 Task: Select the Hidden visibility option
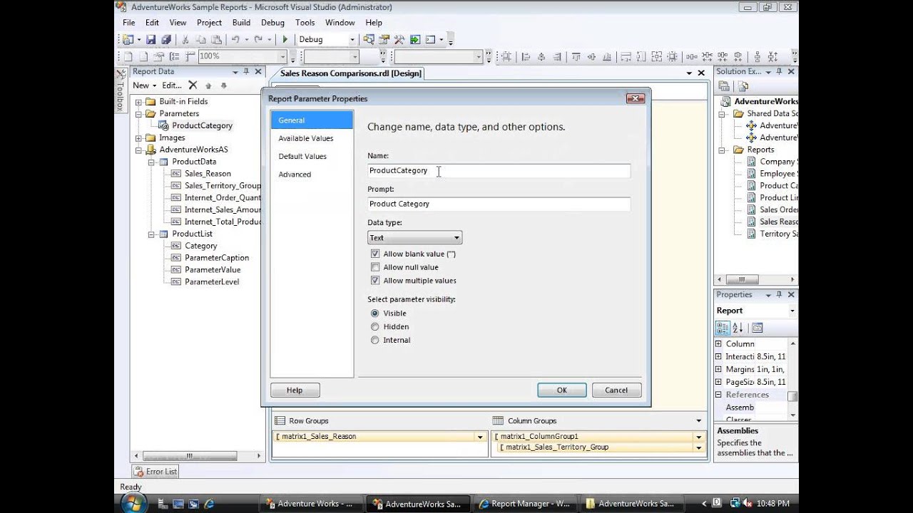tap(375, 327)
